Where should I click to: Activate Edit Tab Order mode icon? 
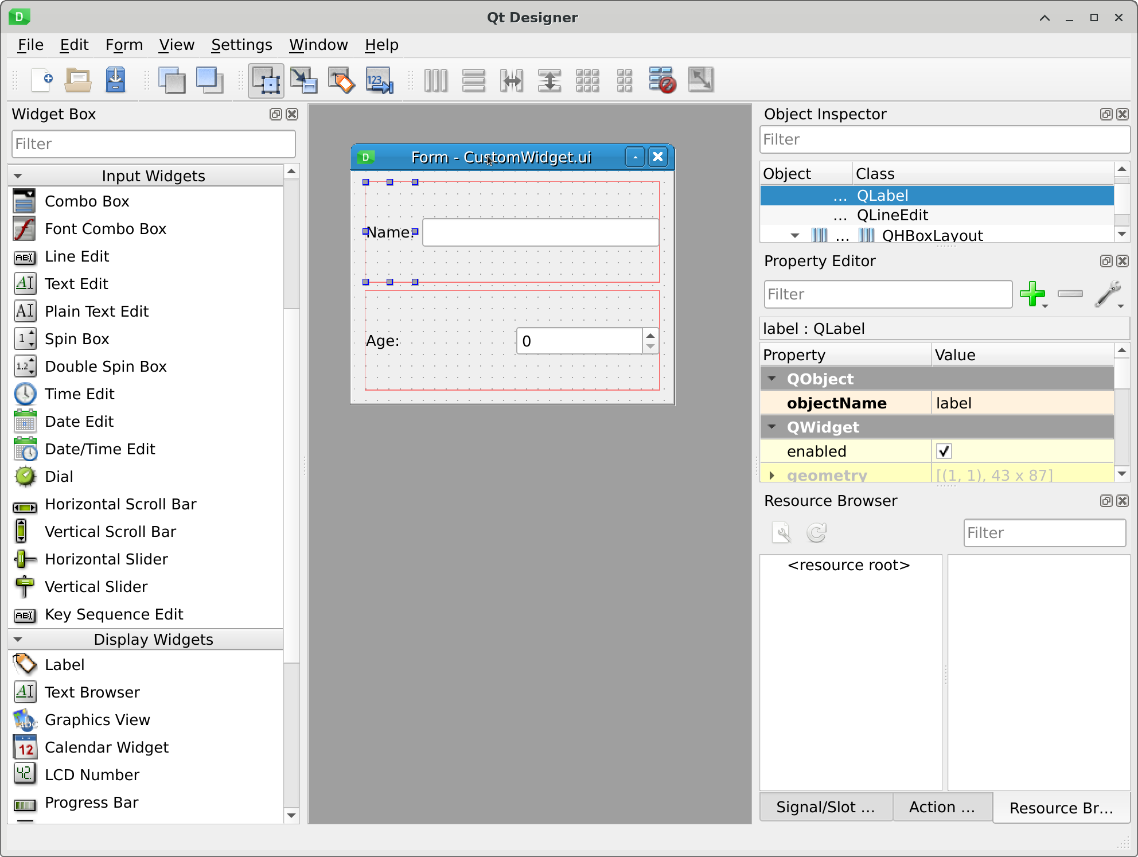[379, 80]
